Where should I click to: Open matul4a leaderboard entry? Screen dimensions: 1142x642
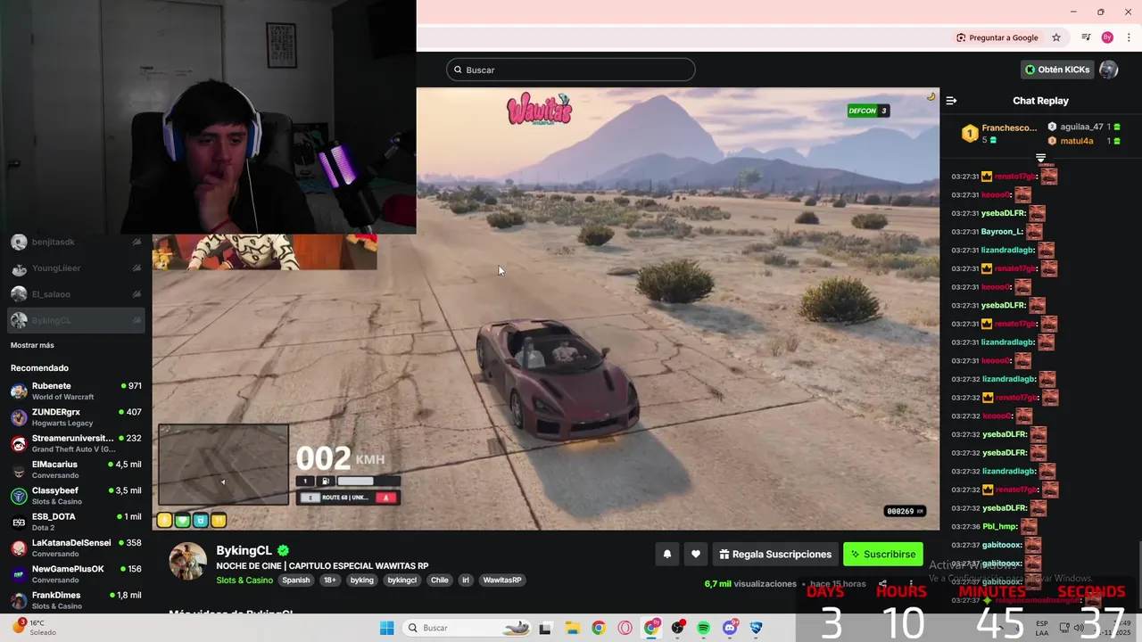pyautogui.click(x=1083, y=141)
